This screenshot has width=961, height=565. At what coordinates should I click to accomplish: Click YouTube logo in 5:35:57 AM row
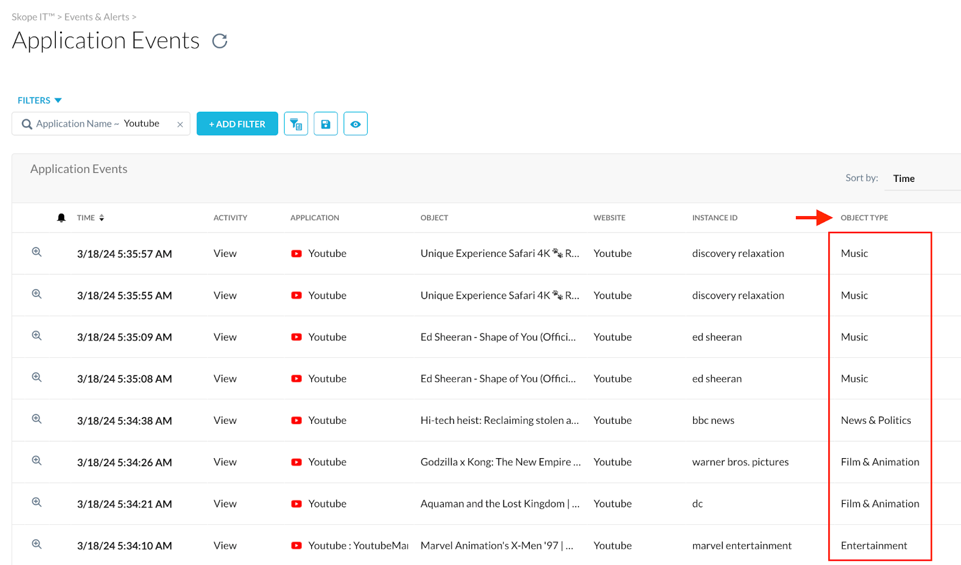(296, 253)
